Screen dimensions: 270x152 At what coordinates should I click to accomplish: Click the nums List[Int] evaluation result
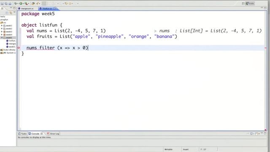pyautogui.click(x=208, y=31)
